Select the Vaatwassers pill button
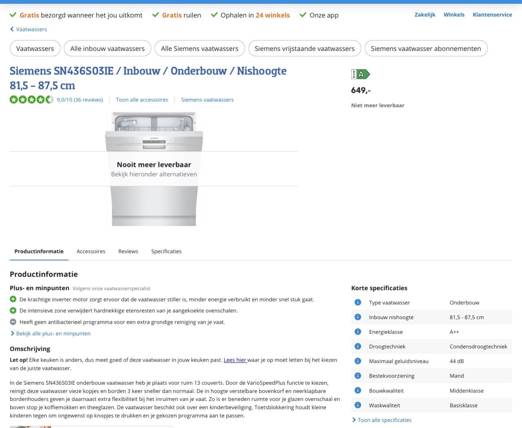 [x=35, y=49]
